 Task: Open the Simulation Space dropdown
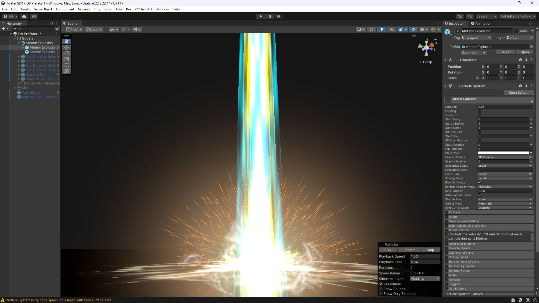point(505,166)
